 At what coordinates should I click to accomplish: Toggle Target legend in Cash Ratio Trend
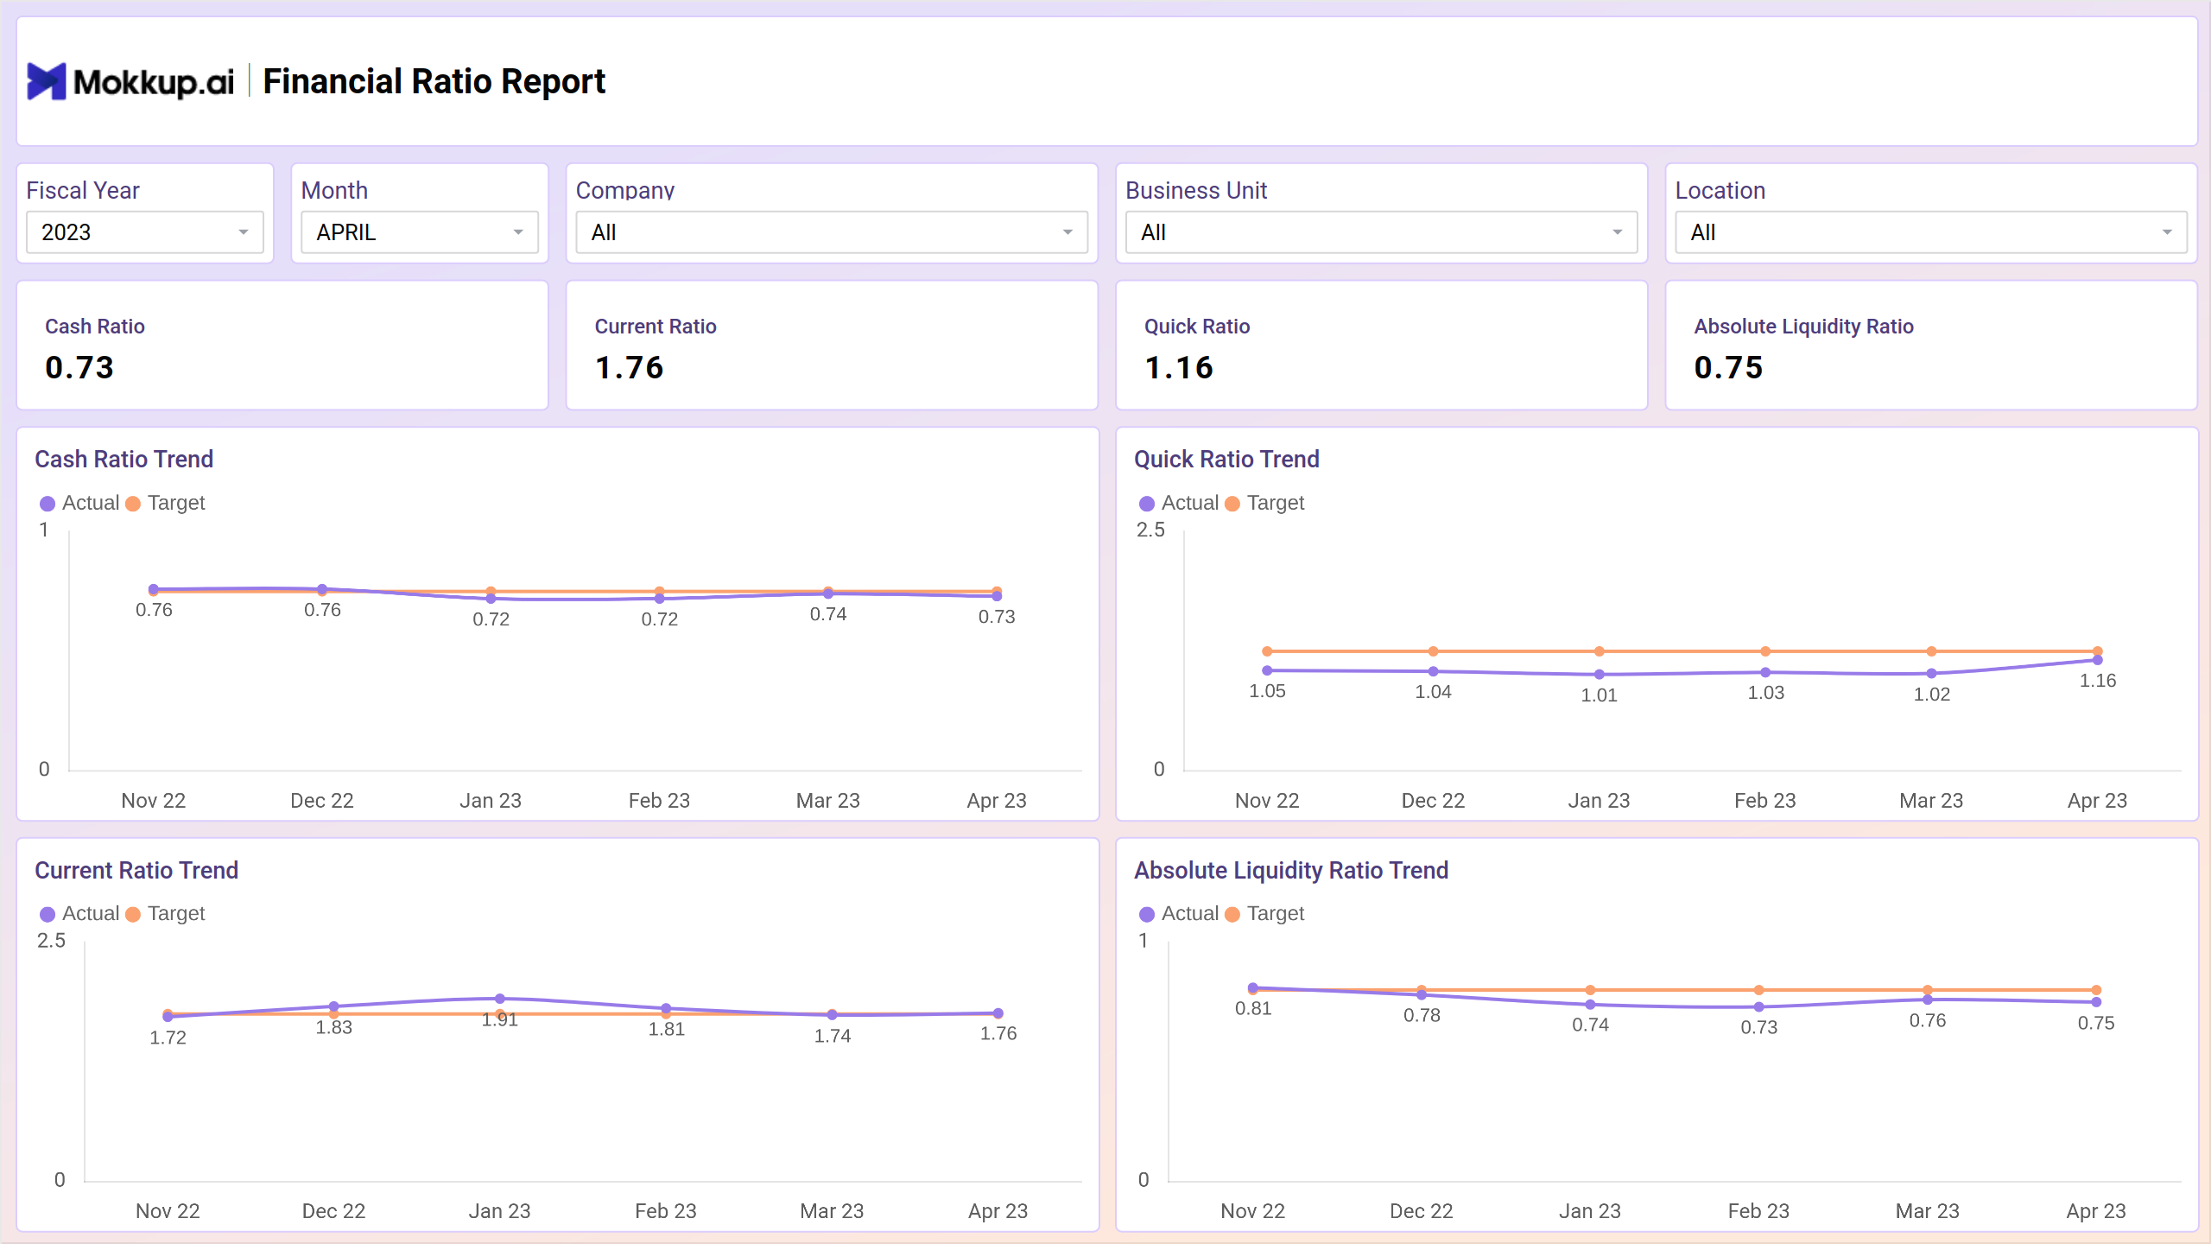point(165,503)
